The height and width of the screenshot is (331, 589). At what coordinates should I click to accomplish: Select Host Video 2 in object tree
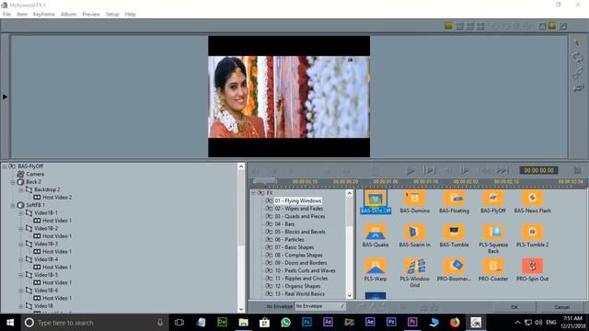point(57,197)
